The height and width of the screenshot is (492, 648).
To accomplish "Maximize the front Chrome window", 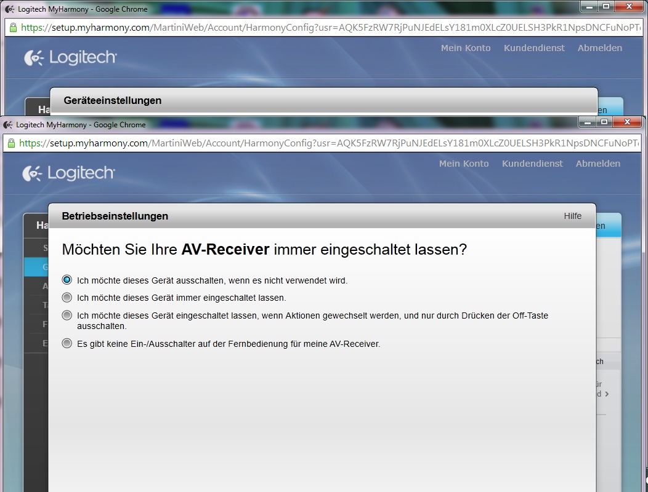I will (x=605, y=122).
